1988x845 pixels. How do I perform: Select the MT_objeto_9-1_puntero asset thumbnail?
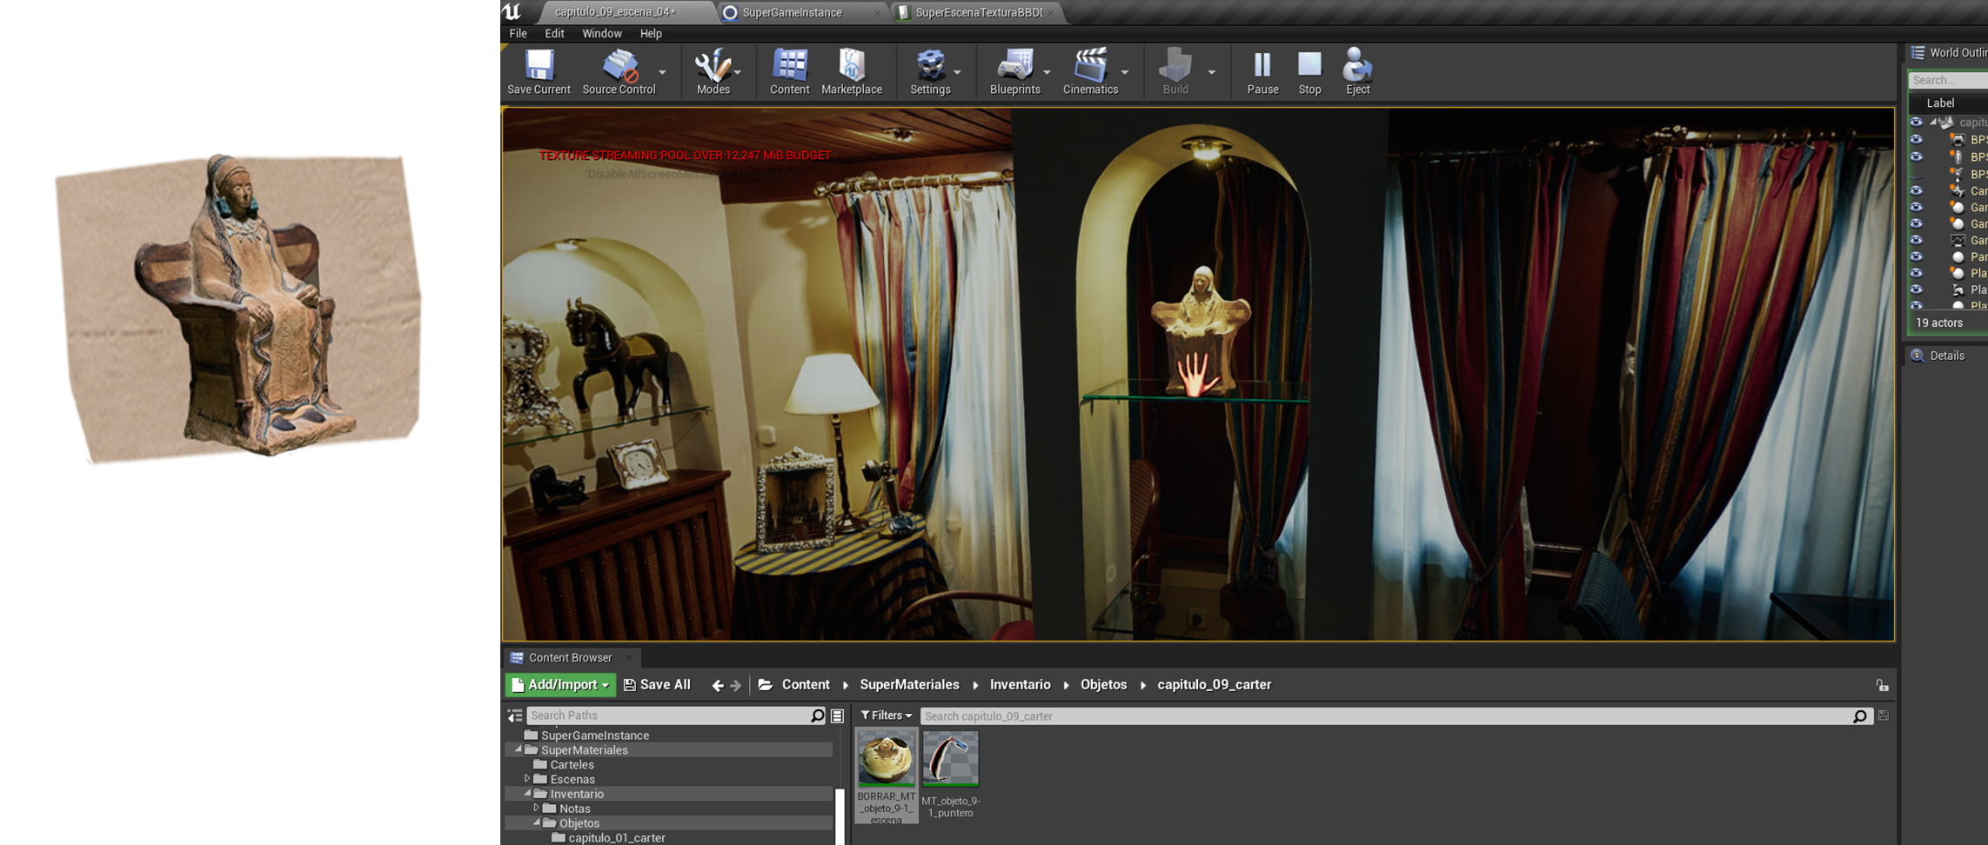point(950,759)
